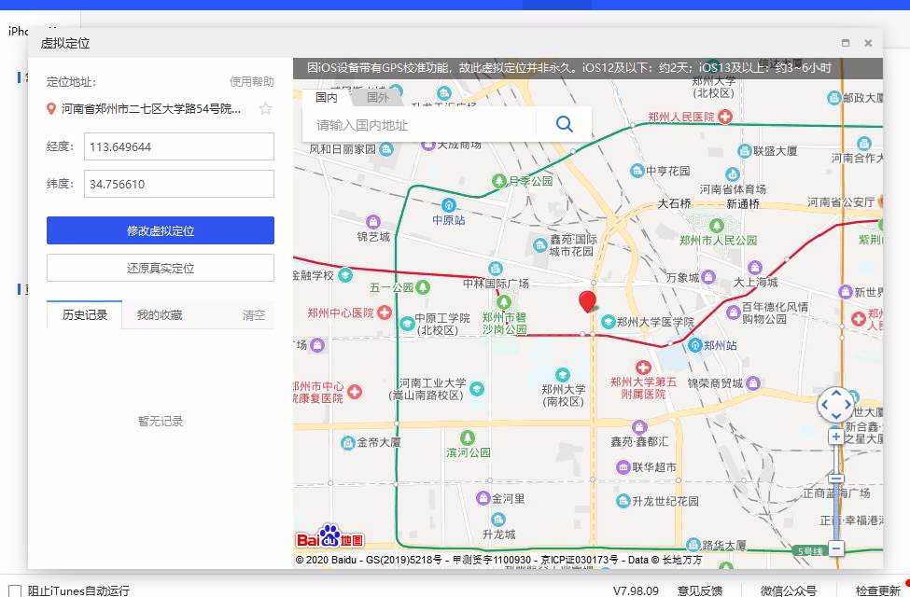Maximize the 虚拟定位 dialog
The image size is (910, 597).
click(x=846, y=43)
